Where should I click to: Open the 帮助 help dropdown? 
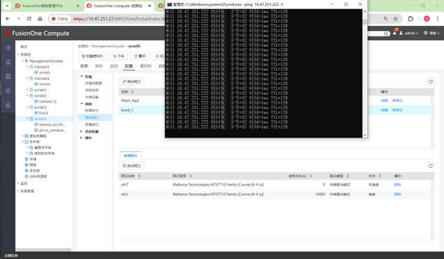coord(432,33)
